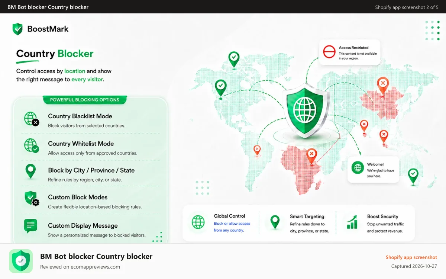The width and height of the screenshot is (446, 279).
Task: Click the 'Global Control' heading
Action: pyautogui.click(x=229, y=216)
